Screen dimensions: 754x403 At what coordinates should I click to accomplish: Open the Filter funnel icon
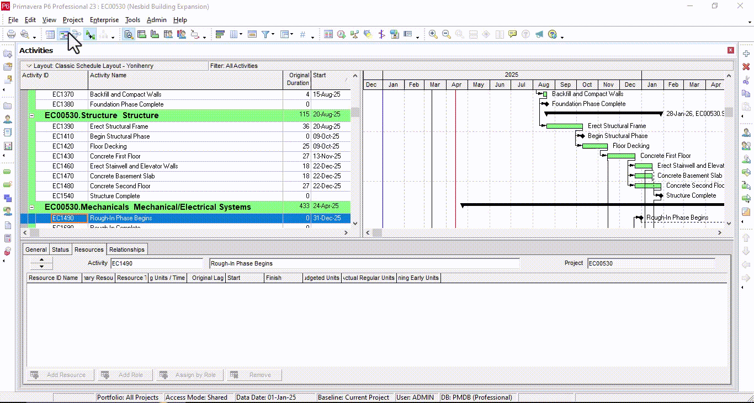[x=266, y=34]
